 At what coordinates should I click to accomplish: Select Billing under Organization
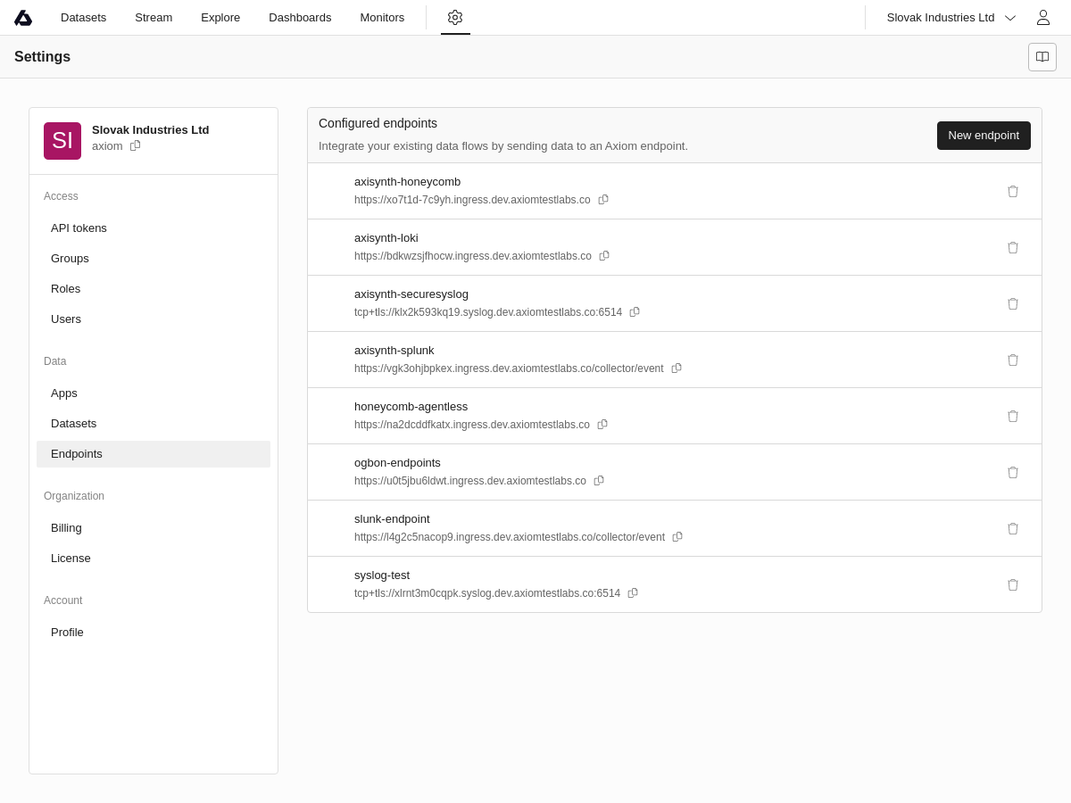point(66,528)
